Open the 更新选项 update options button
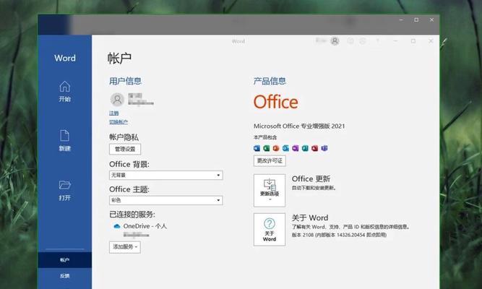The image size is (482, 289). click(270, 190)
